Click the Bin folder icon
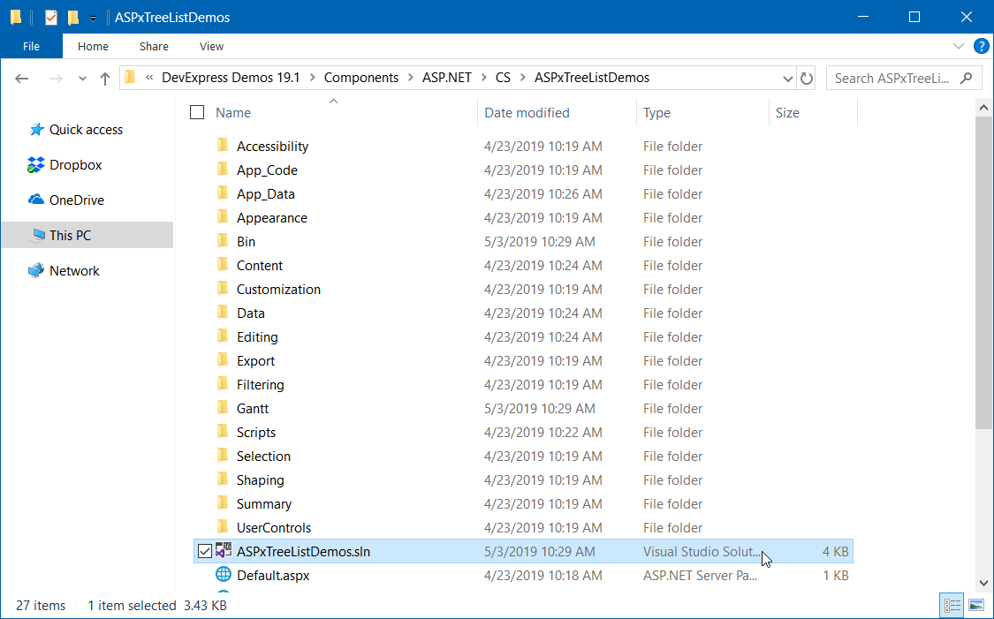Screen dimensions: 994x619 click(223, 241)
